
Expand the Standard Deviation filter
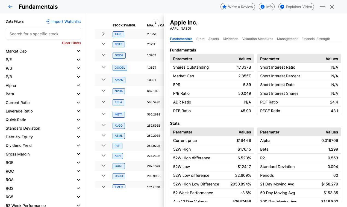[43, 128]
